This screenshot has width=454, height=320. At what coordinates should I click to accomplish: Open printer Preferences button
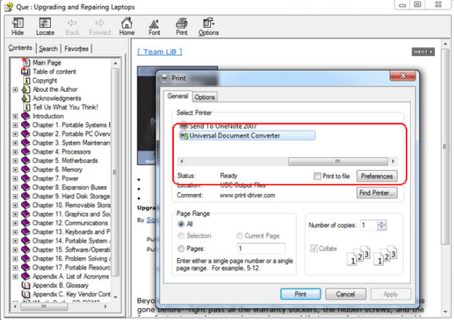[x=377, y=176]
